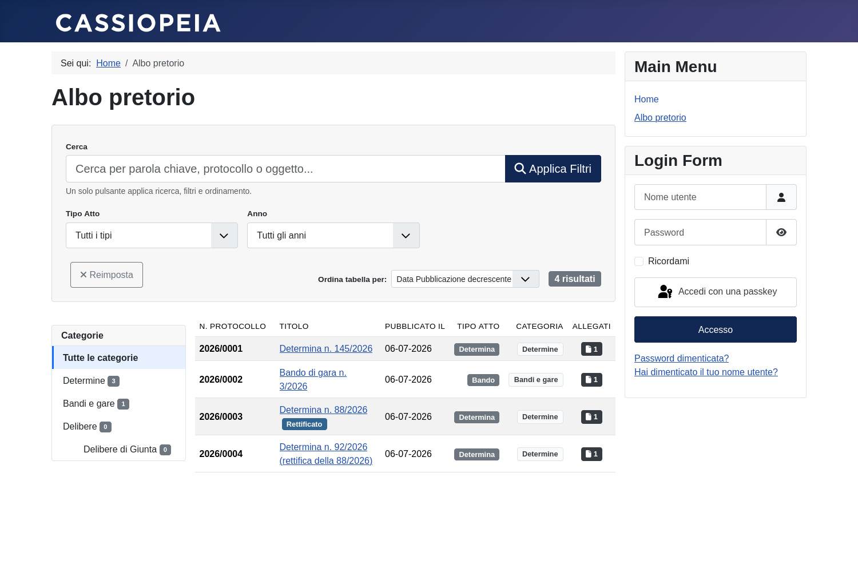Click the Bando tipo atto badge
858x580 pixels.
[483, 380]
